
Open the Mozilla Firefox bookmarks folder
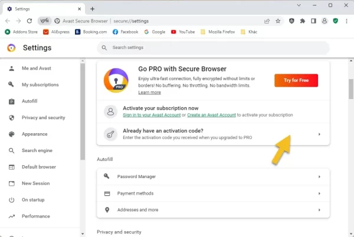pyautogui.click(x=218, y=32)
